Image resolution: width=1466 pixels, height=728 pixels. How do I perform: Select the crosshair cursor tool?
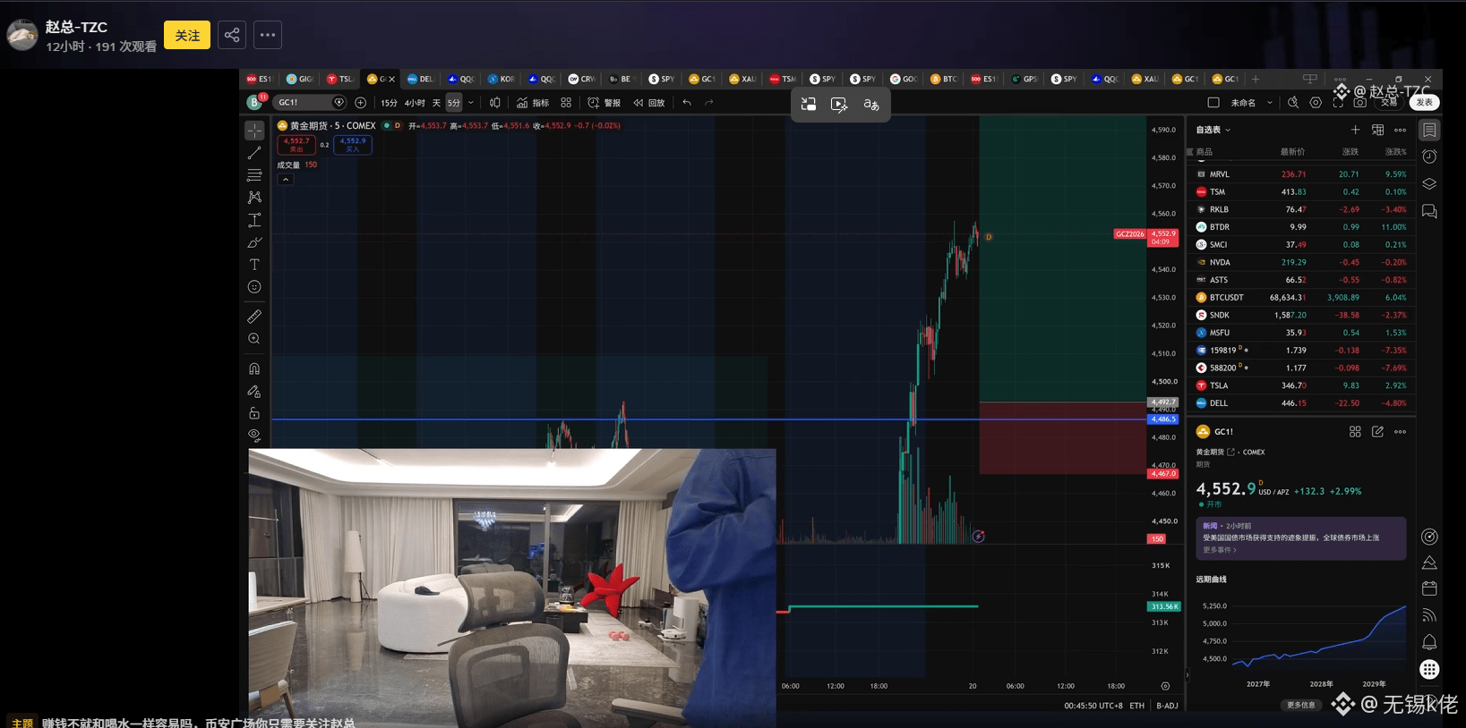(x=254, y=131)
